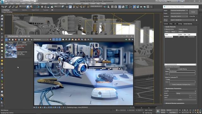The image size is (202, 114).
Task: Toggle the Spinner Snap icon
Action: 84,7
